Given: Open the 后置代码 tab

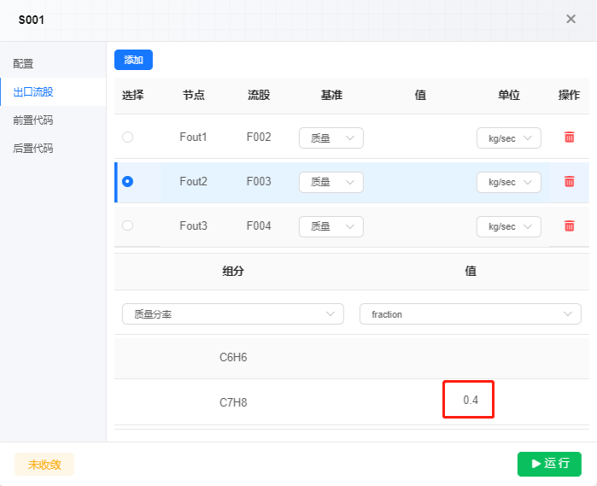Looking at the screenshot, I should (x=53, y=148).
